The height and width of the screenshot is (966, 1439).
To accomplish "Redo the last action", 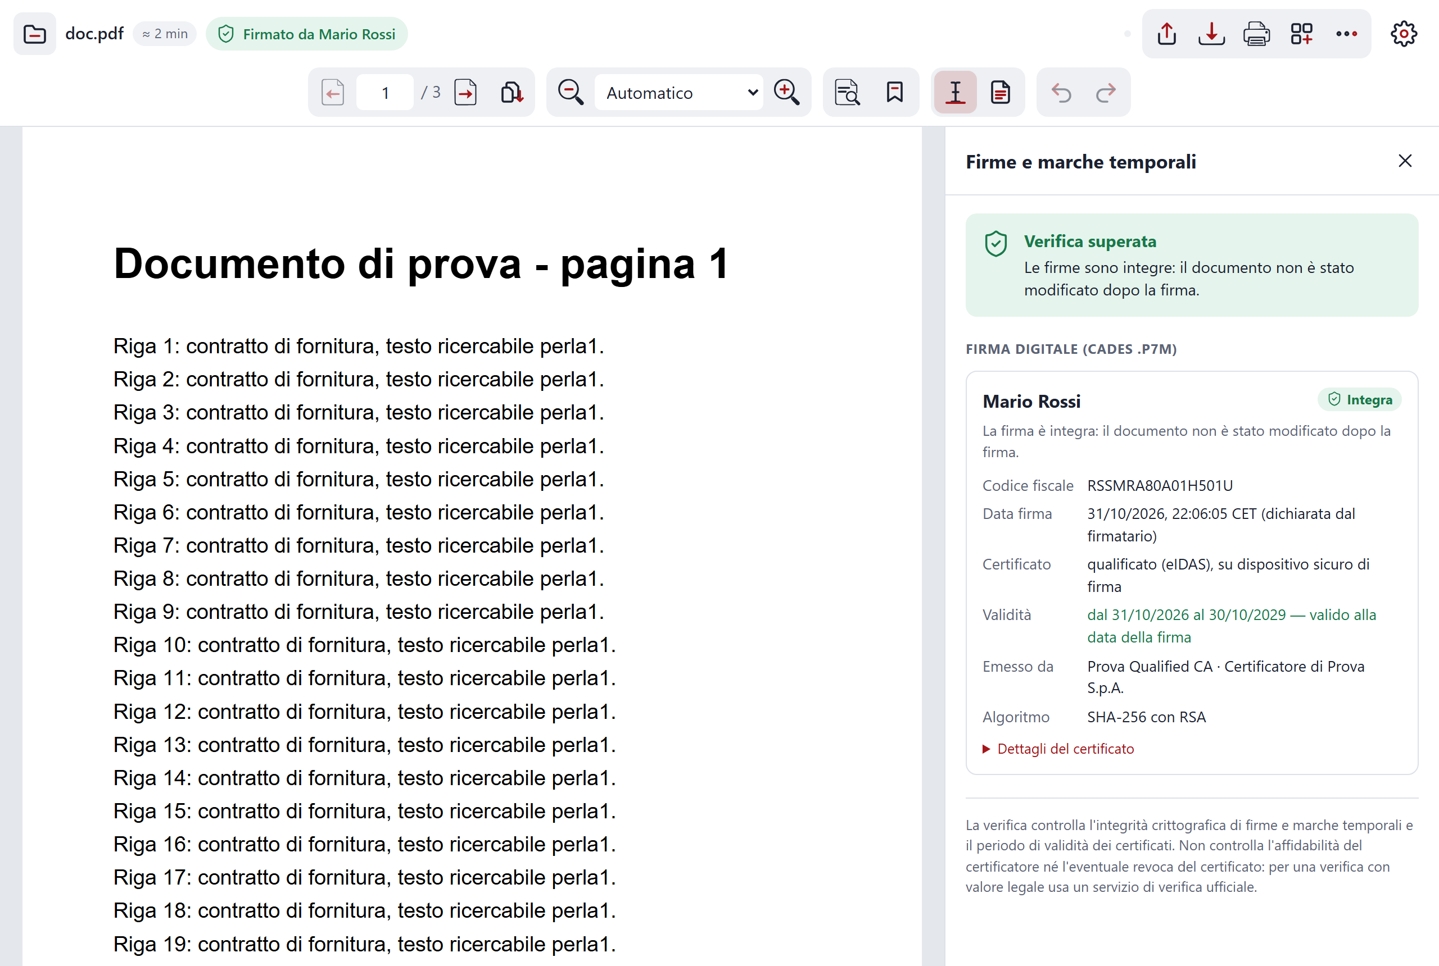I will coord(1106,93).
